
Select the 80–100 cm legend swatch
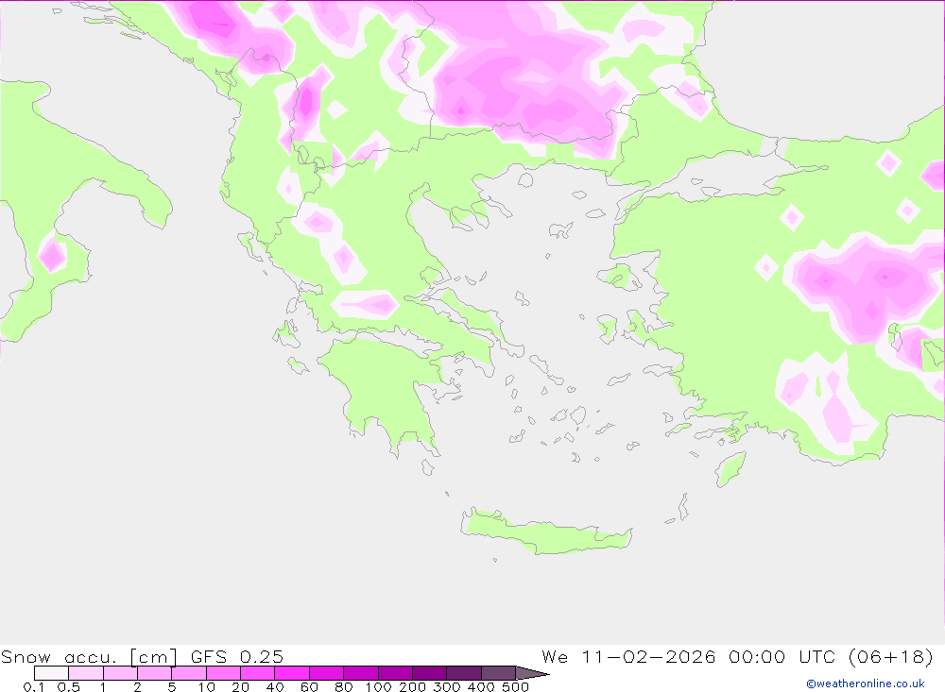pos(361,673)
